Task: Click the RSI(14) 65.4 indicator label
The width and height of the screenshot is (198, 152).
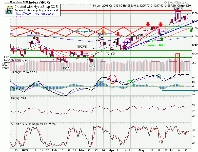Action: click(18, 98)
